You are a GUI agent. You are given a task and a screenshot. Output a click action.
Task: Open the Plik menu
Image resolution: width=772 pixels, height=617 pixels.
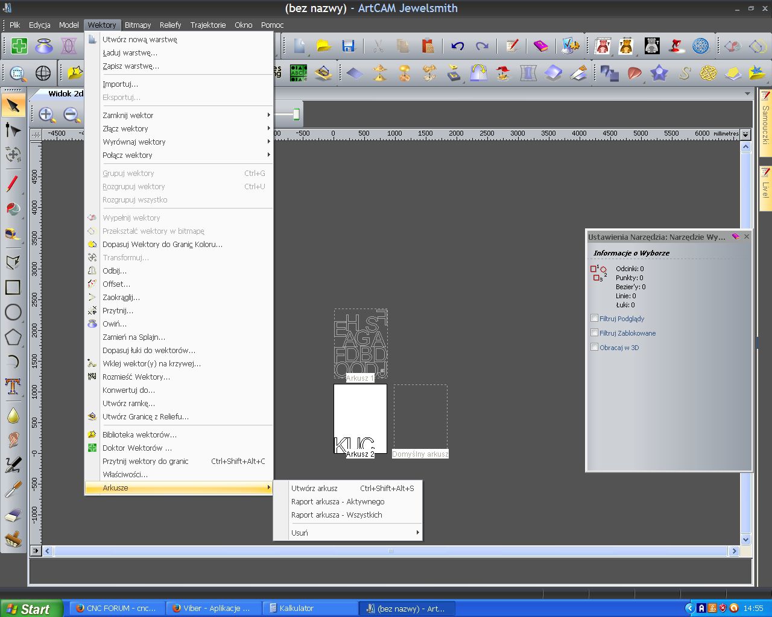click(x=15, y=25)
